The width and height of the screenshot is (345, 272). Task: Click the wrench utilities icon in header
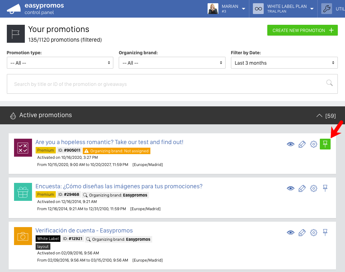pyautogui.click(x=327, y=9)
